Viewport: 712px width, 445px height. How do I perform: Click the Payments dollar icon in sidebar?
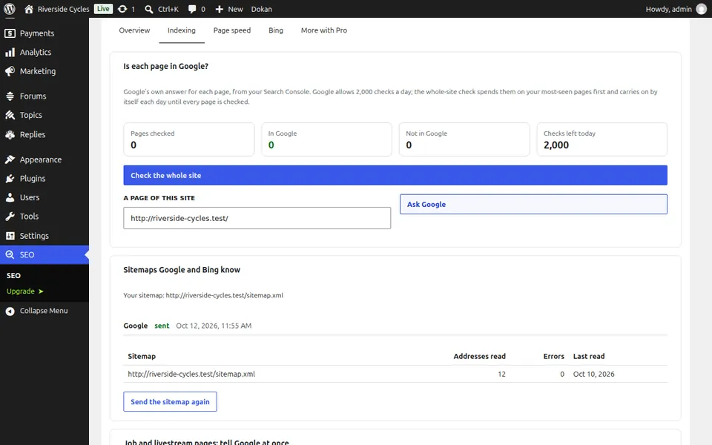tap(10, 33)
